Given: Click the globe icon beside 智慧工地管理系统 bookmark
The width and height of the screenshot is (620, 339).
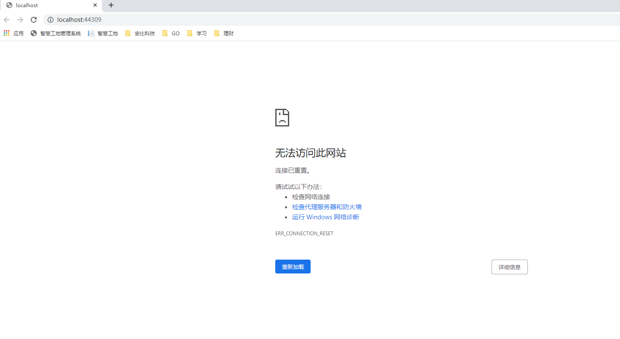Looking at the screenshot, I should click(x=33, y=33).
